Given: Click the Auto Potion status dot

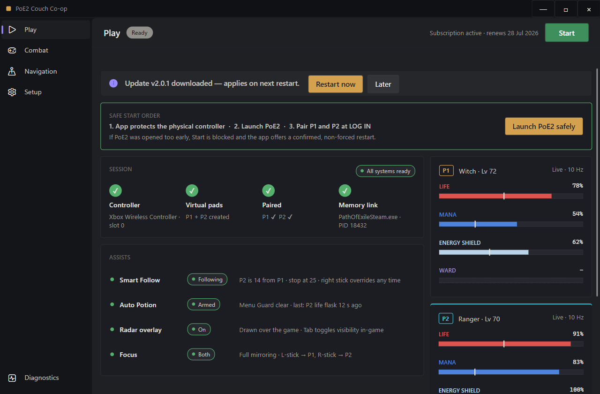Looking at the screenshot, I should [112, 304].
